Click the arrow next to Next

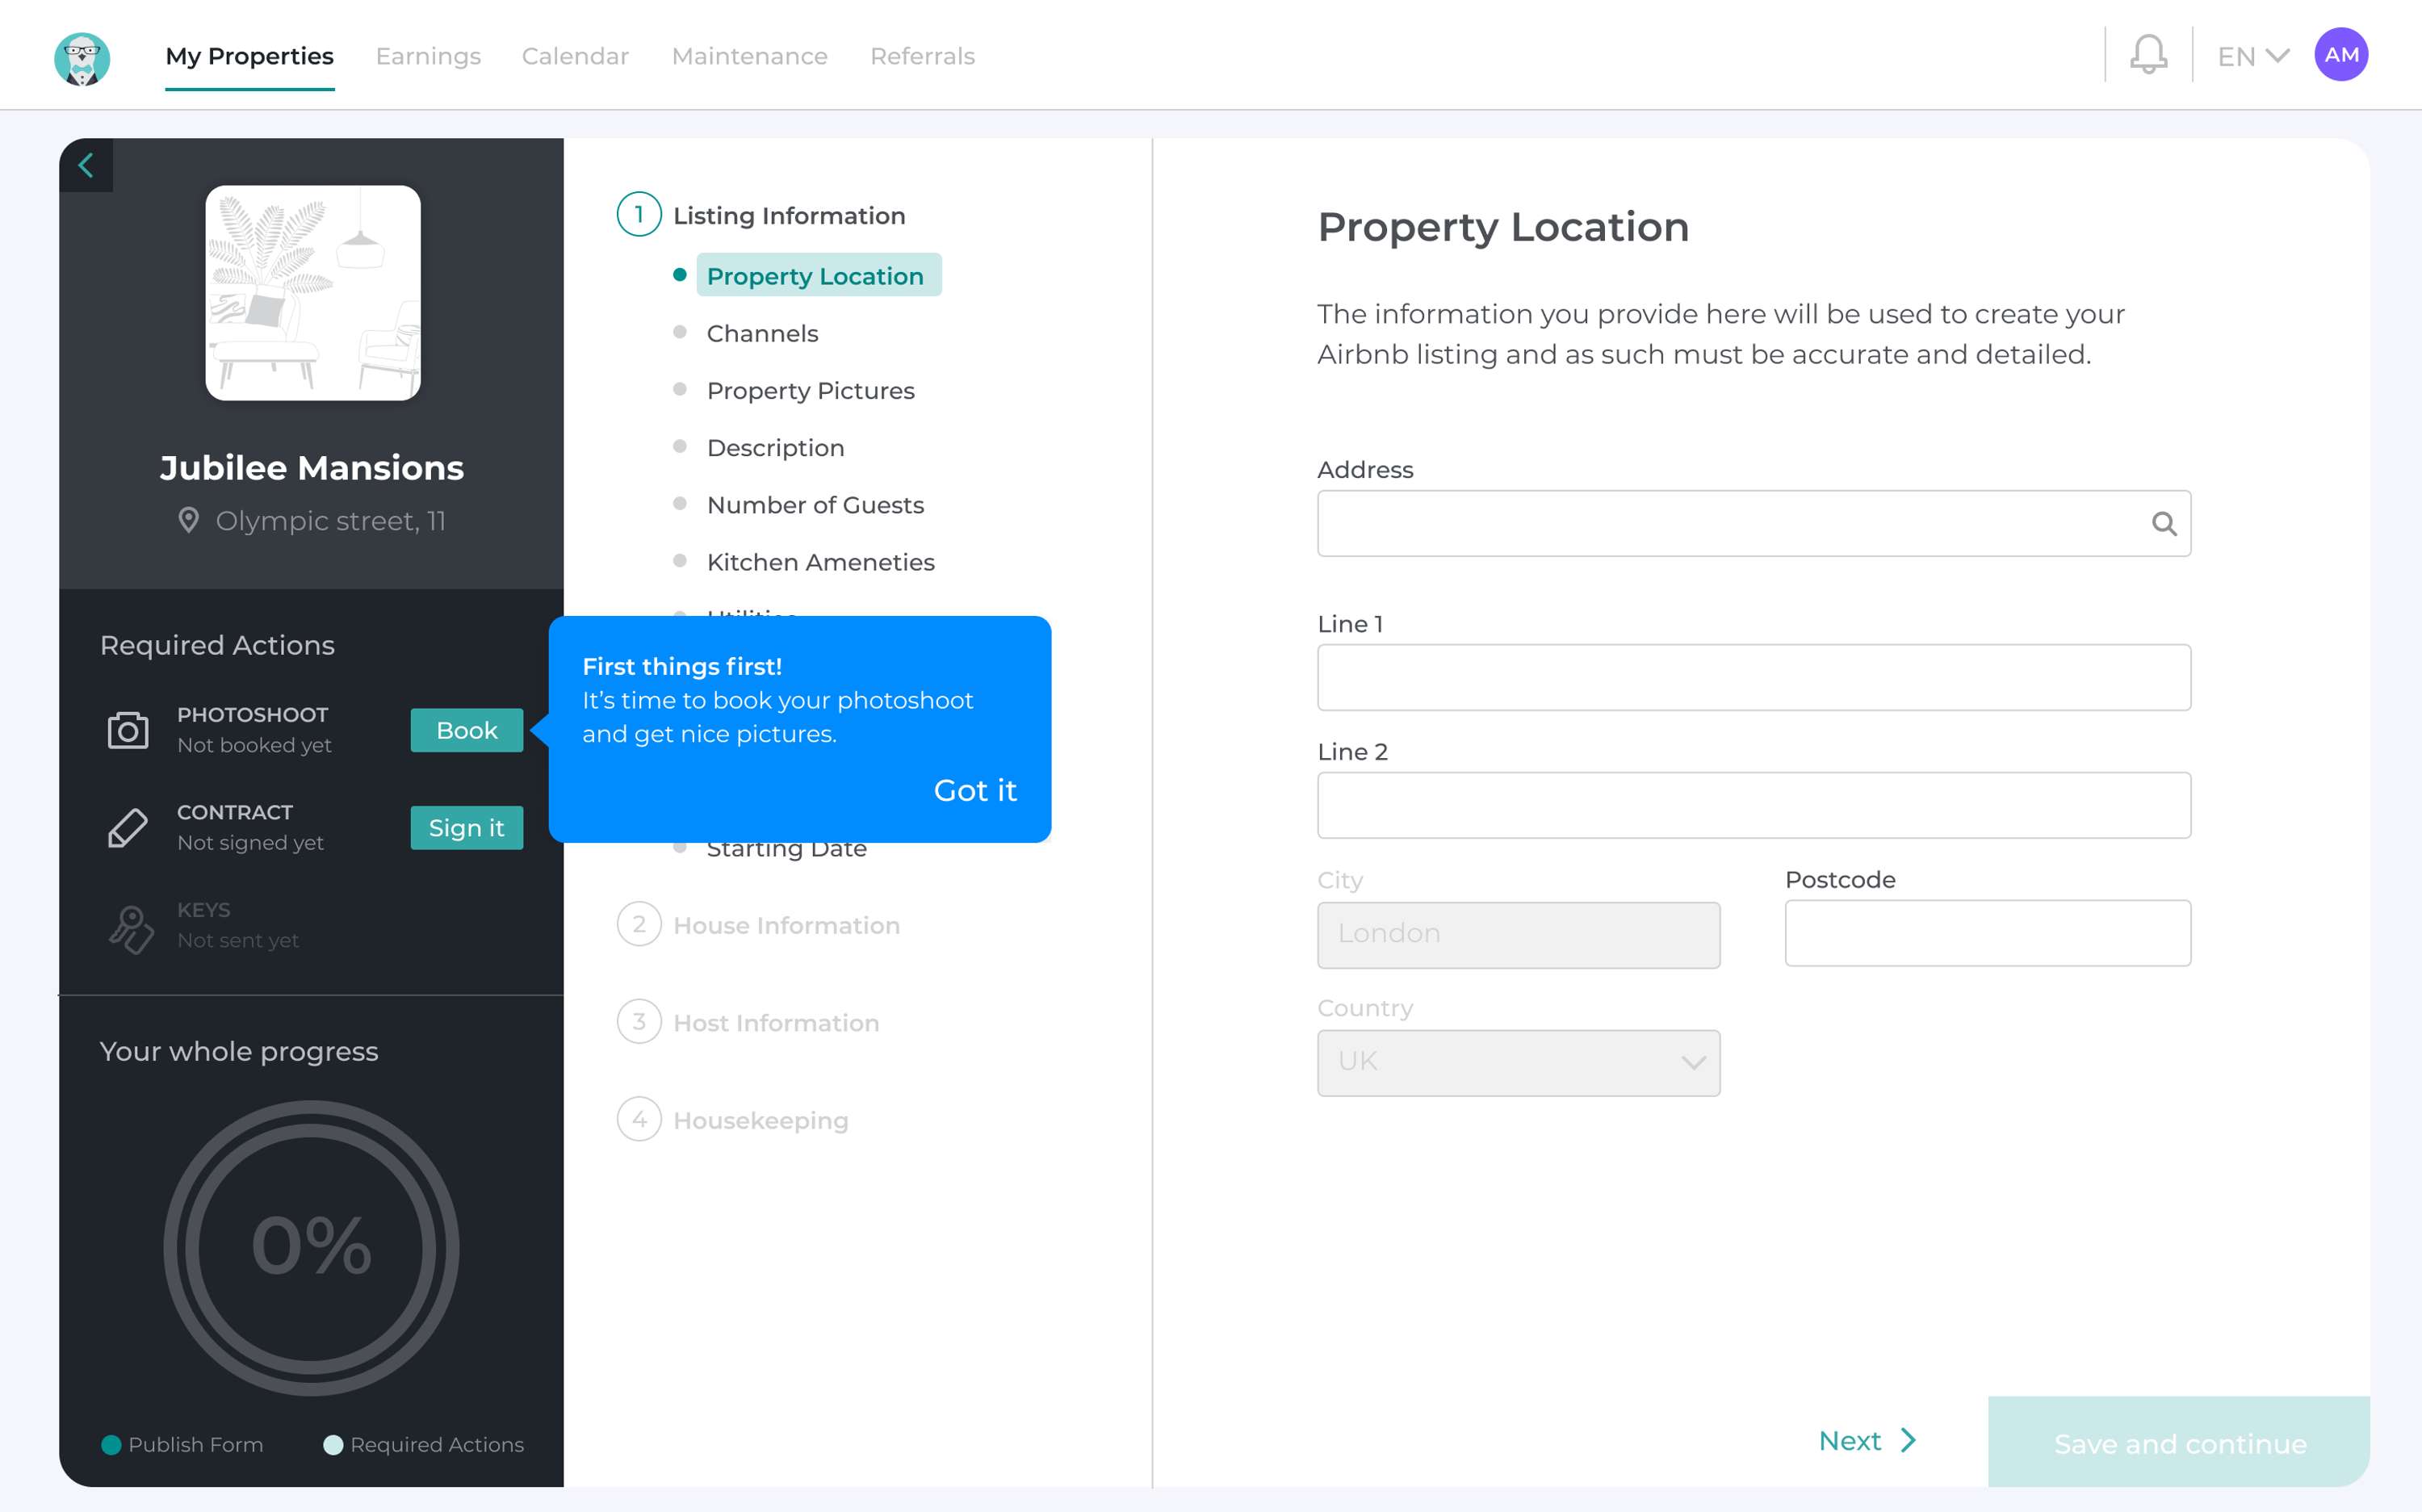point(1908,1440)
